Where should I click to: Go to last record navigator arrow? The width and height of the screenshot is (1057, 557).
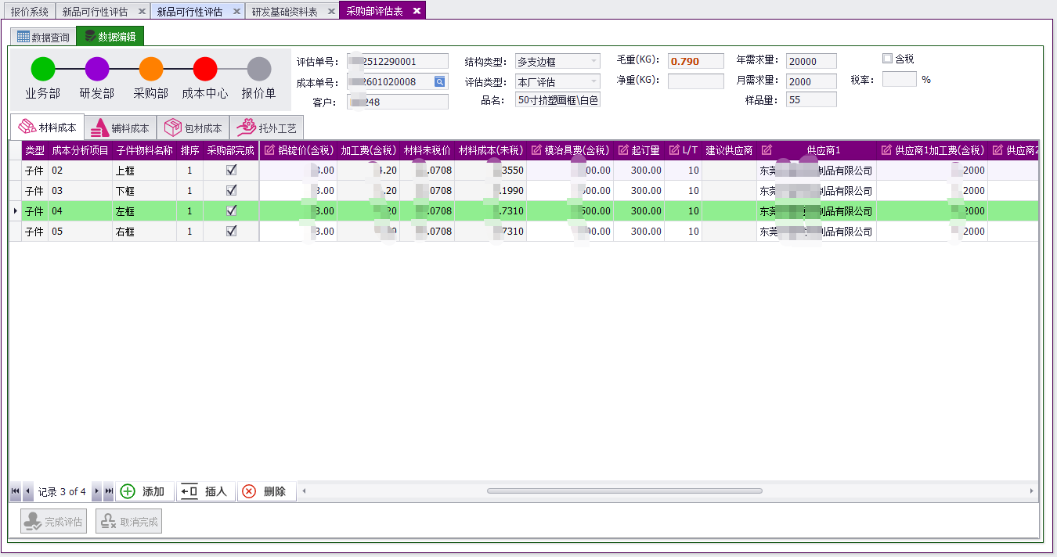click(x=109, y=491)
